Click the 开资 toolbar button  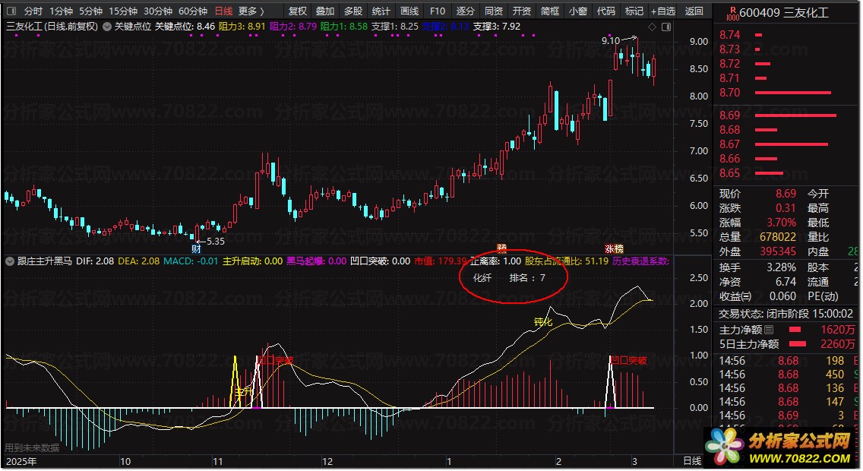(522, 11)
